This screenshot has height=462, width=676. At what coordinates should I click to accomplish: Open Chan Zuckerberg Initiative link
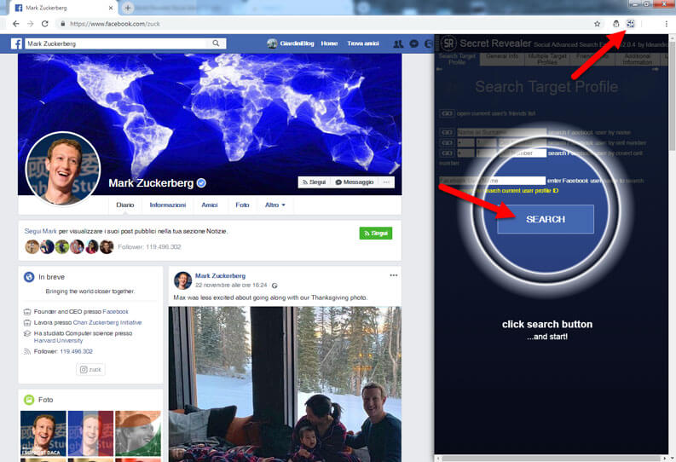pos(107,322)
